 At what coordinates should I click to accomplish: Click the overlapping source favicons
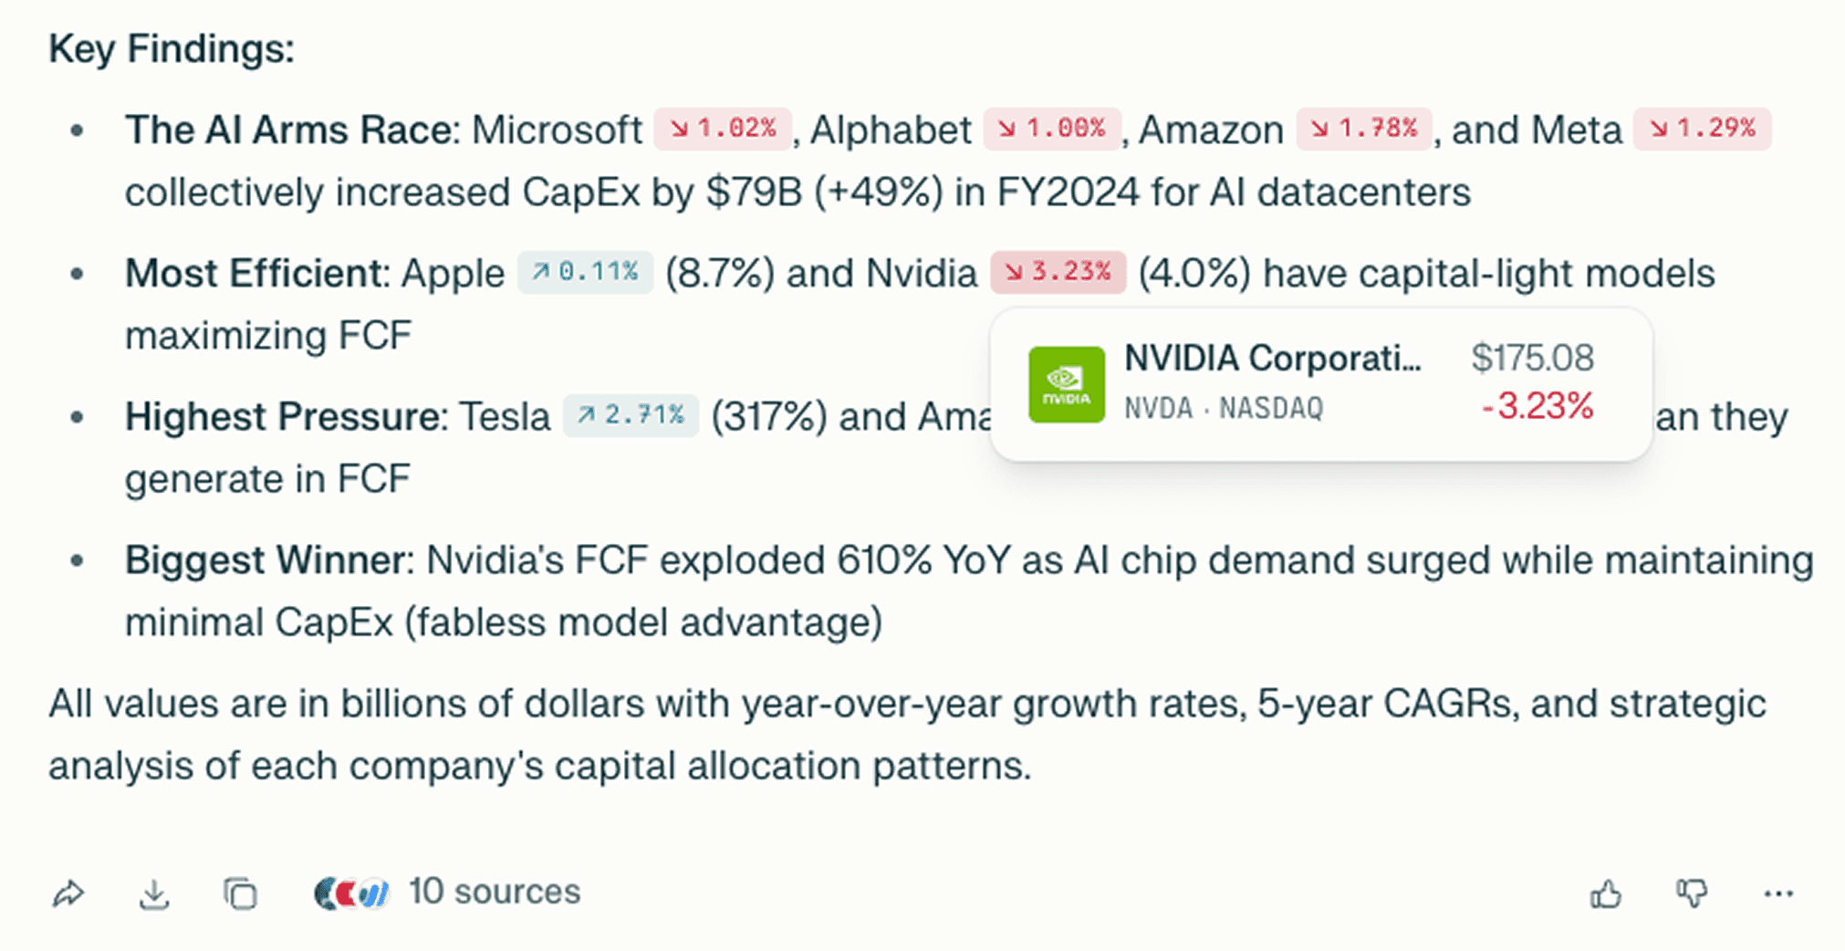(351, 894)
